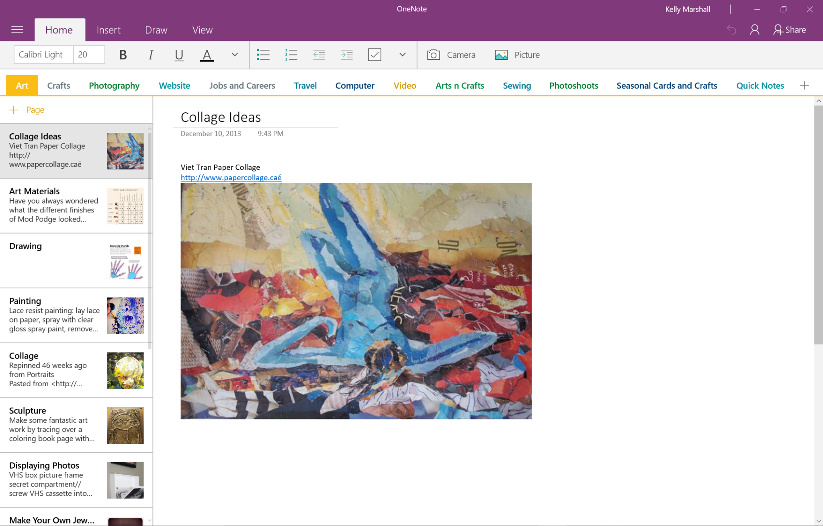823x526 pixels.
Task: Open the Photography notebook section
Action: [114, 85]
